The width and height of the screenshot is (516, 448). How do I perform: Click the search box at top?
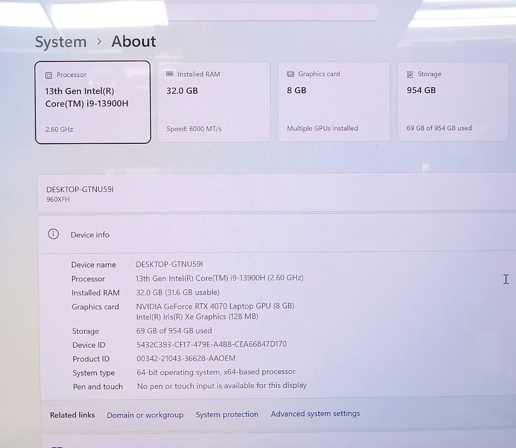click(x=273, y=12)
